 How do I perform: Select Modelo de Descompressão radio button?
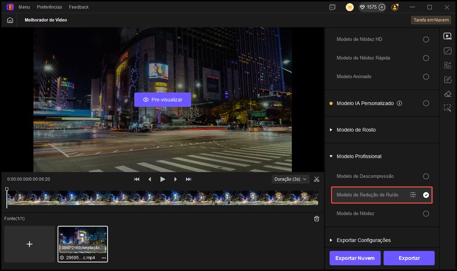click(x=426, y=177)
